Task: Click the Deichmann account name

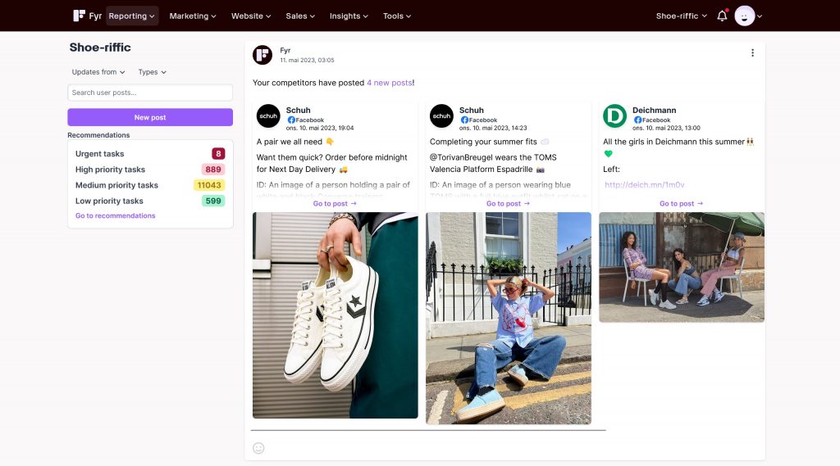Action: pyautogui.click(x=654, y=111)
